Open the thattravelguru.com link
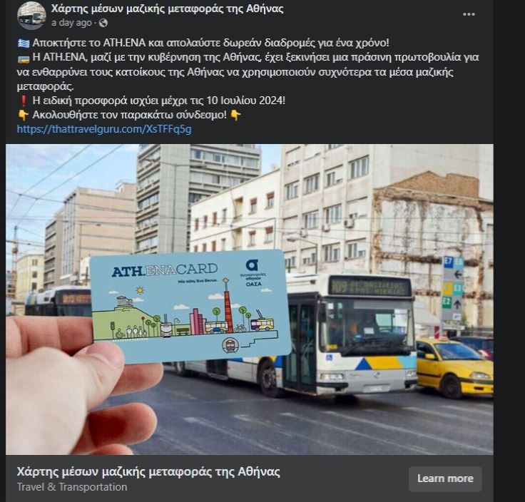 (x=104, y=129)
